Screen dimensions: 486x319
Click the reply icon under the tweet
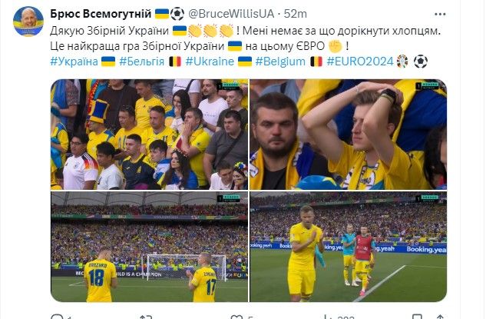(57, 317)
